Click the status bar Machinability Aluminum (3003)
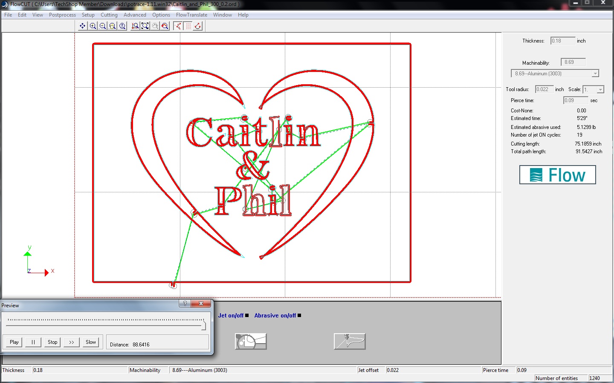The height and width of the screenshot is (383, 614). point(263,370)
